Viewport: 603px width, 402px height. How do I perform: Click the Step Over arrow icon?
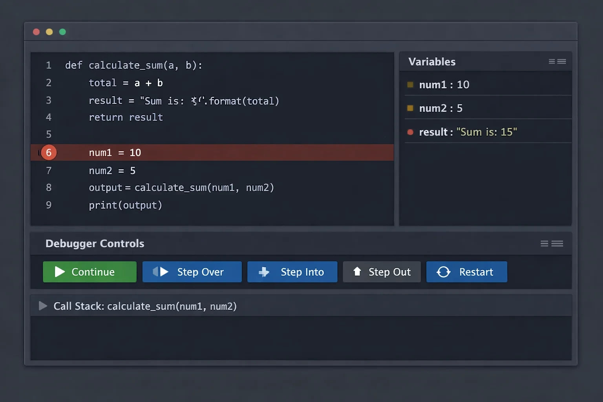coord(161,272)
